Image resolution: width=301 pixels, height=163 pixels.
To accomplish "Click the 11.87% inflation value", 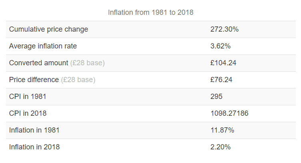I will click(x=222, y=130).
